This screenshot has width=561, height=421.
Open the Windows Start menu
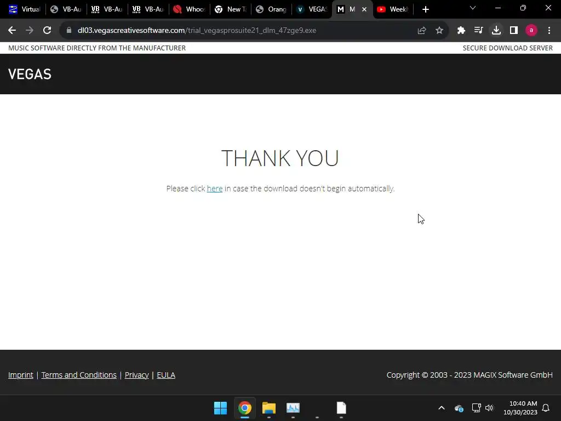pyautogui.click(x=220, y=408)
